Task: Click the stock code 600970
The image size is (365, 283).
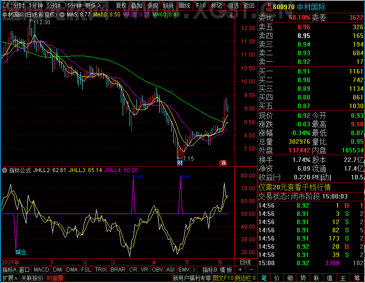Action: pos(284,7)
